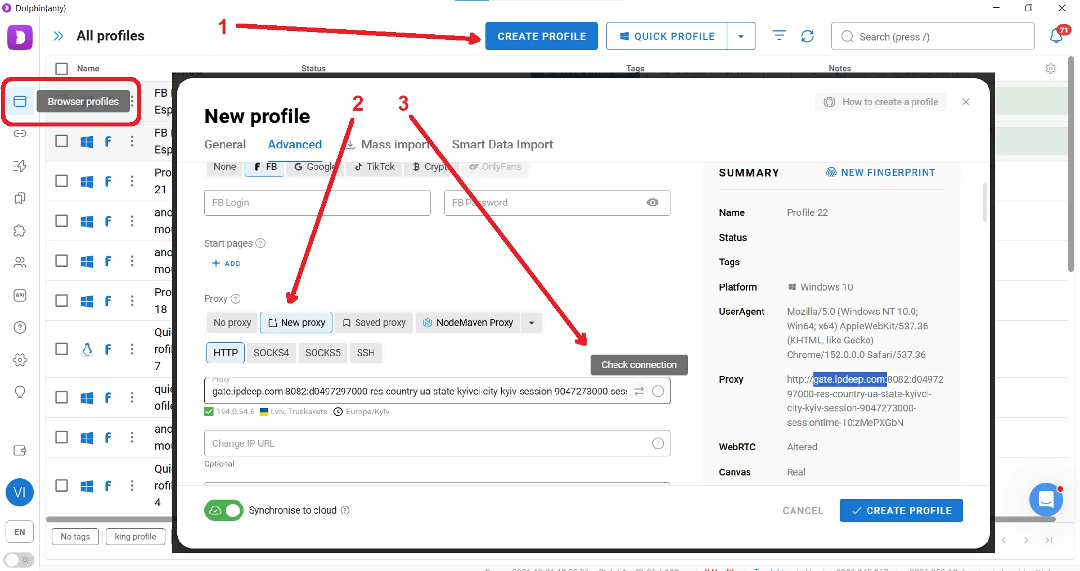Open the help question icon in sidebar
1080x571 pixels.
tap(20, 328)
